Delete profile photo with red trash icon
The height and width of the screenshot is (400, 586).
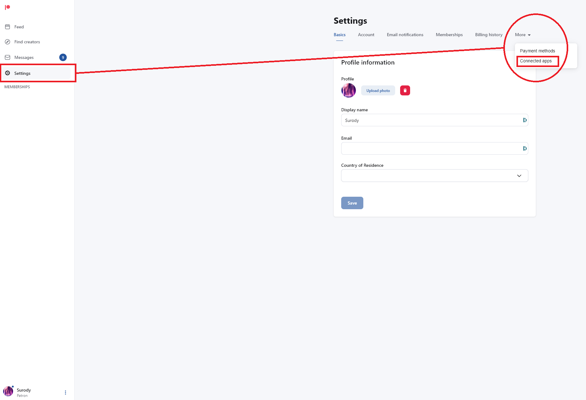(x=405, y=90)
